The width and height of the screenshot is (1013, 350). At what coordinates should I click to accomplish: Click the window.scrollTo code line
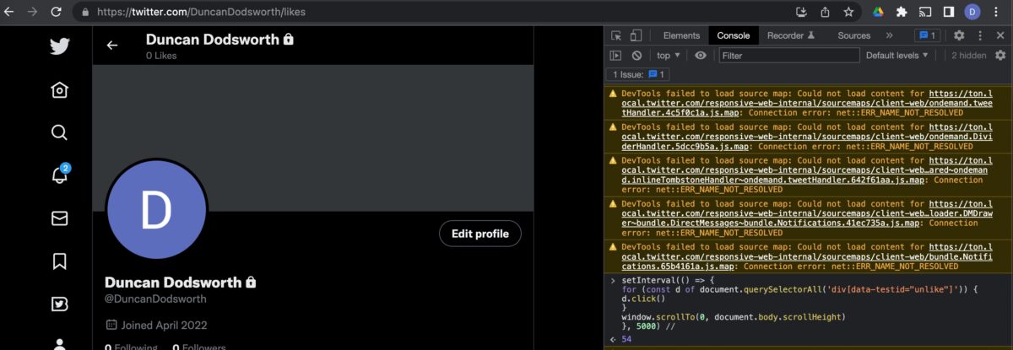tap(733, 317)
